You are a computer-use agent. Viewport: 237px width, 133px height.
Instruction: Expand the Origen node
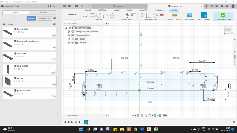click(69, 39)
